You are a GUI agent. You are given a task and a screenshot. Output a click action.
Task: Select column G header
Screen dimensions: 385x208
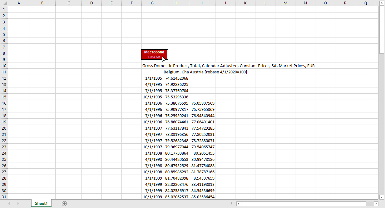click(152, 3)
